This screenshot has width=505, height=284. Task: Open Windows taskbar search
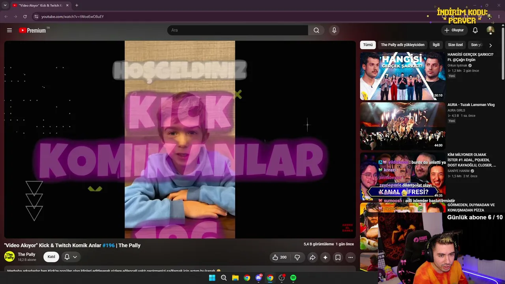[224, 278]
